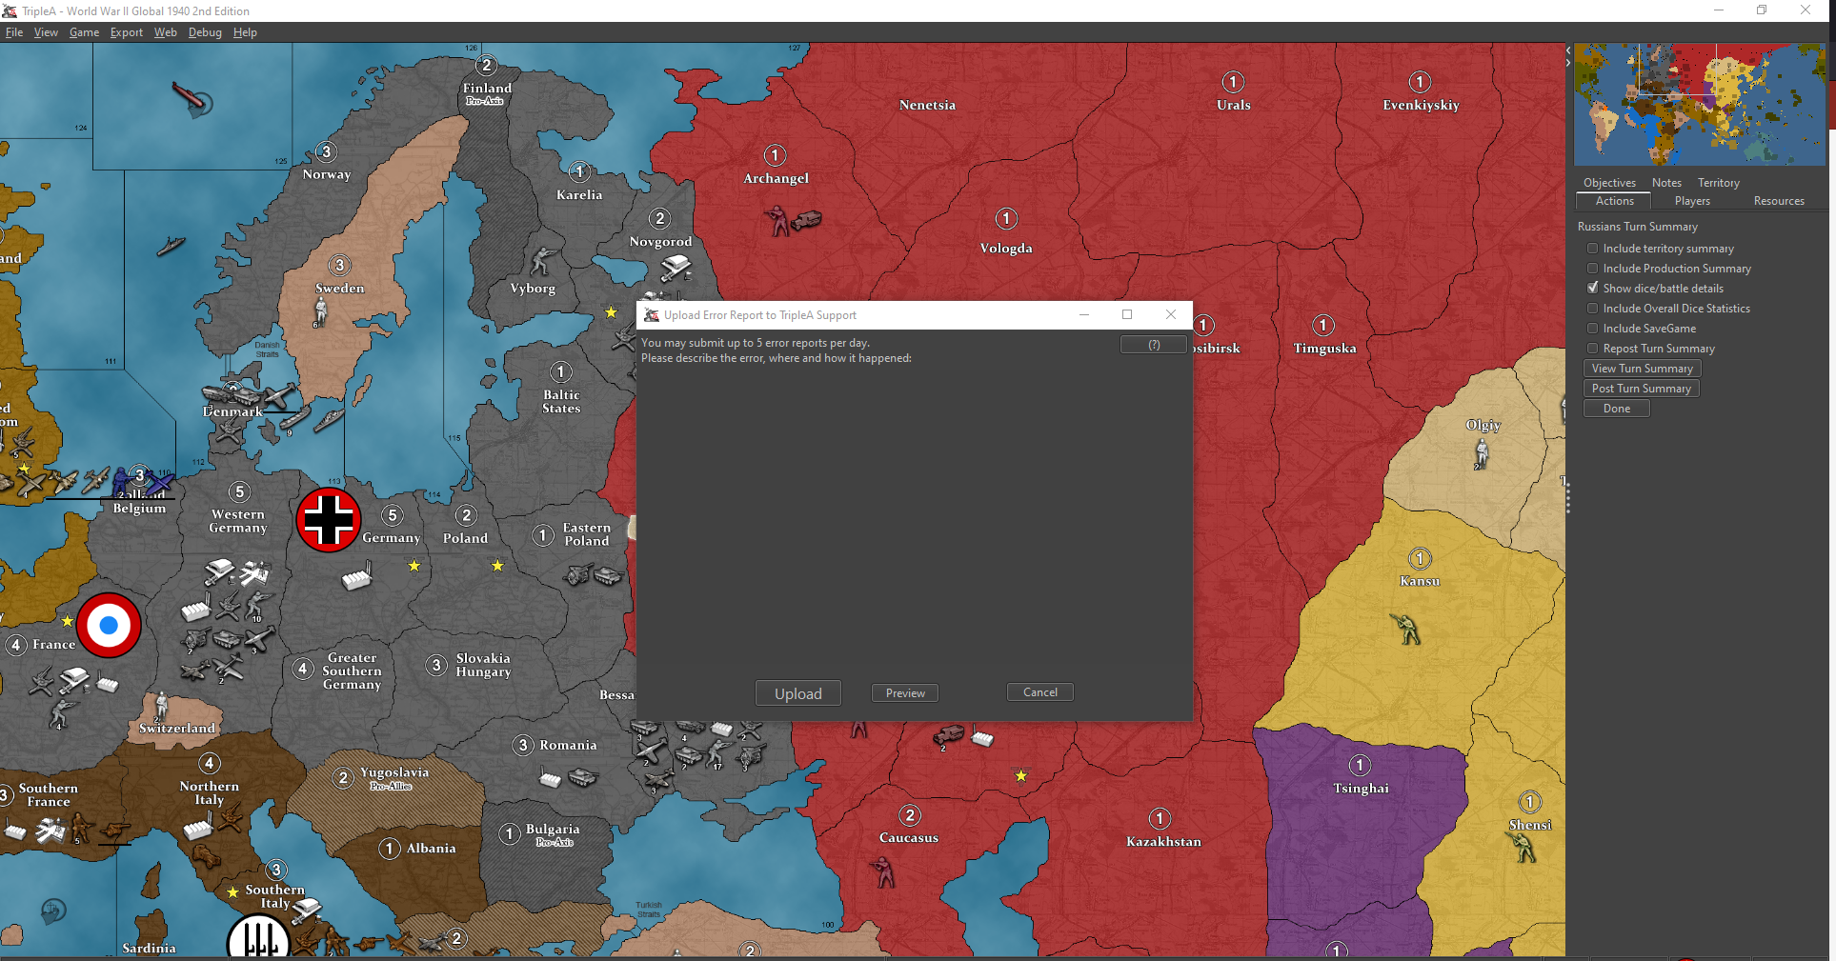
Task: Open the Players tab
Action: click(1691, 201)
